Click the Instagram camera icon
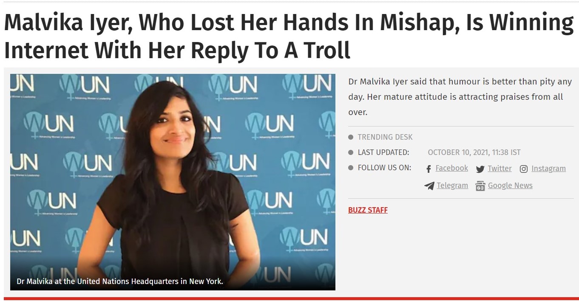 coord(524,169)
